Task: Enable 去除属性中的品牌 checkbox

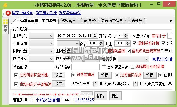Action: (x=132, y=67)
